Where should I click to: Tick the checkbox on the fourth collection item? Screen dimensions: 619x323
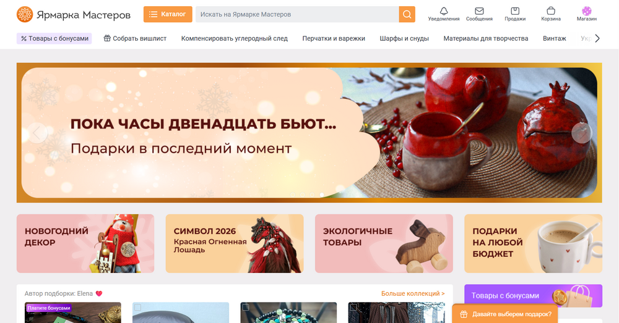coord(353,307)
